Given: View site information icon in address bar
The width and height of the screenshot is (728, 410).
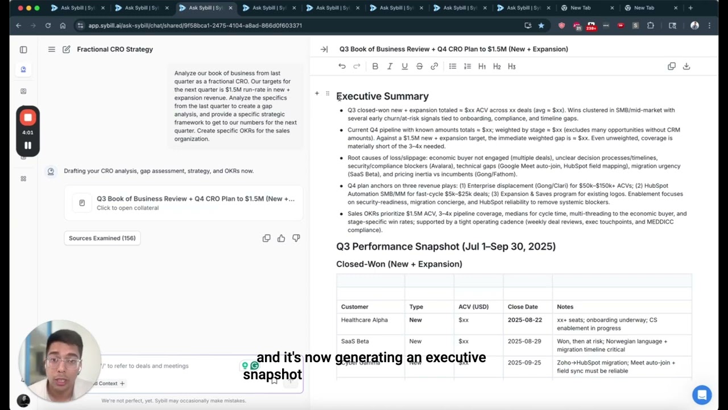Looking at the screenshot, I should coord(80,26).
